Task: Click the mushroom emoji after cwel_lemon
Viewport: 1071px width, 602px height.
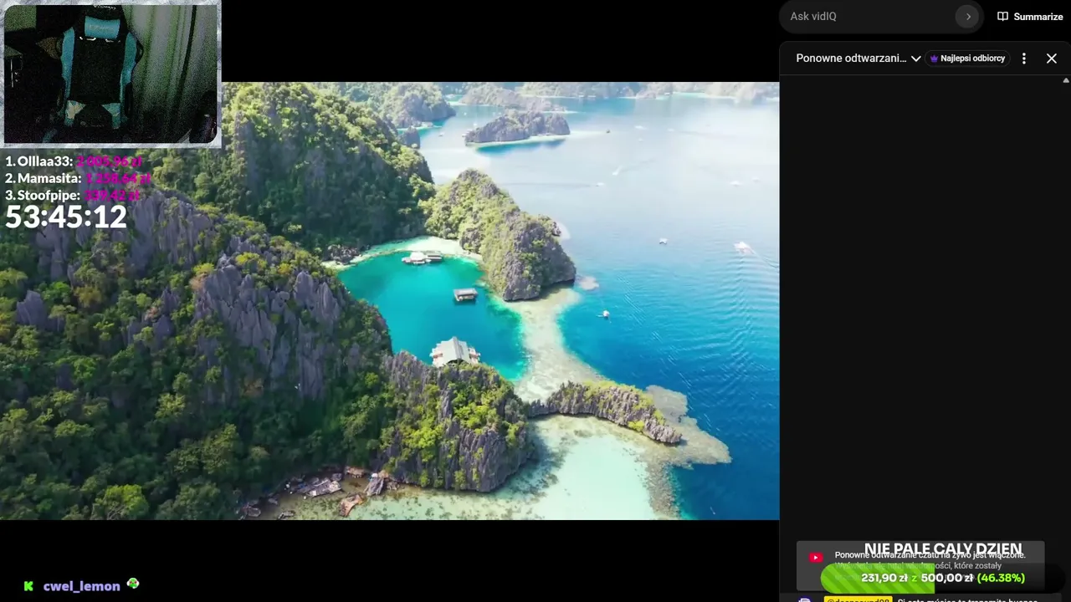Action: [x=133, y=584]
